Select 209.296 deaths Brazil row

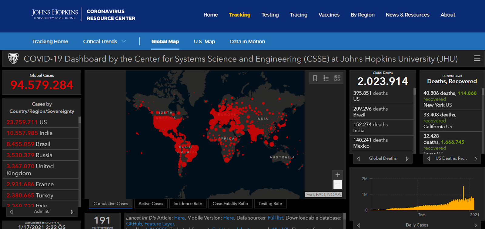click(x=382, y=112)
